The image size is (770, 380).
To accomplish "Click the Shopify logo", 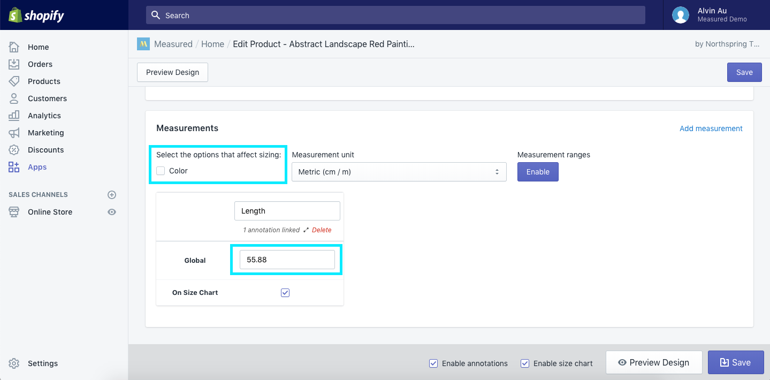I will coord(36,15).
